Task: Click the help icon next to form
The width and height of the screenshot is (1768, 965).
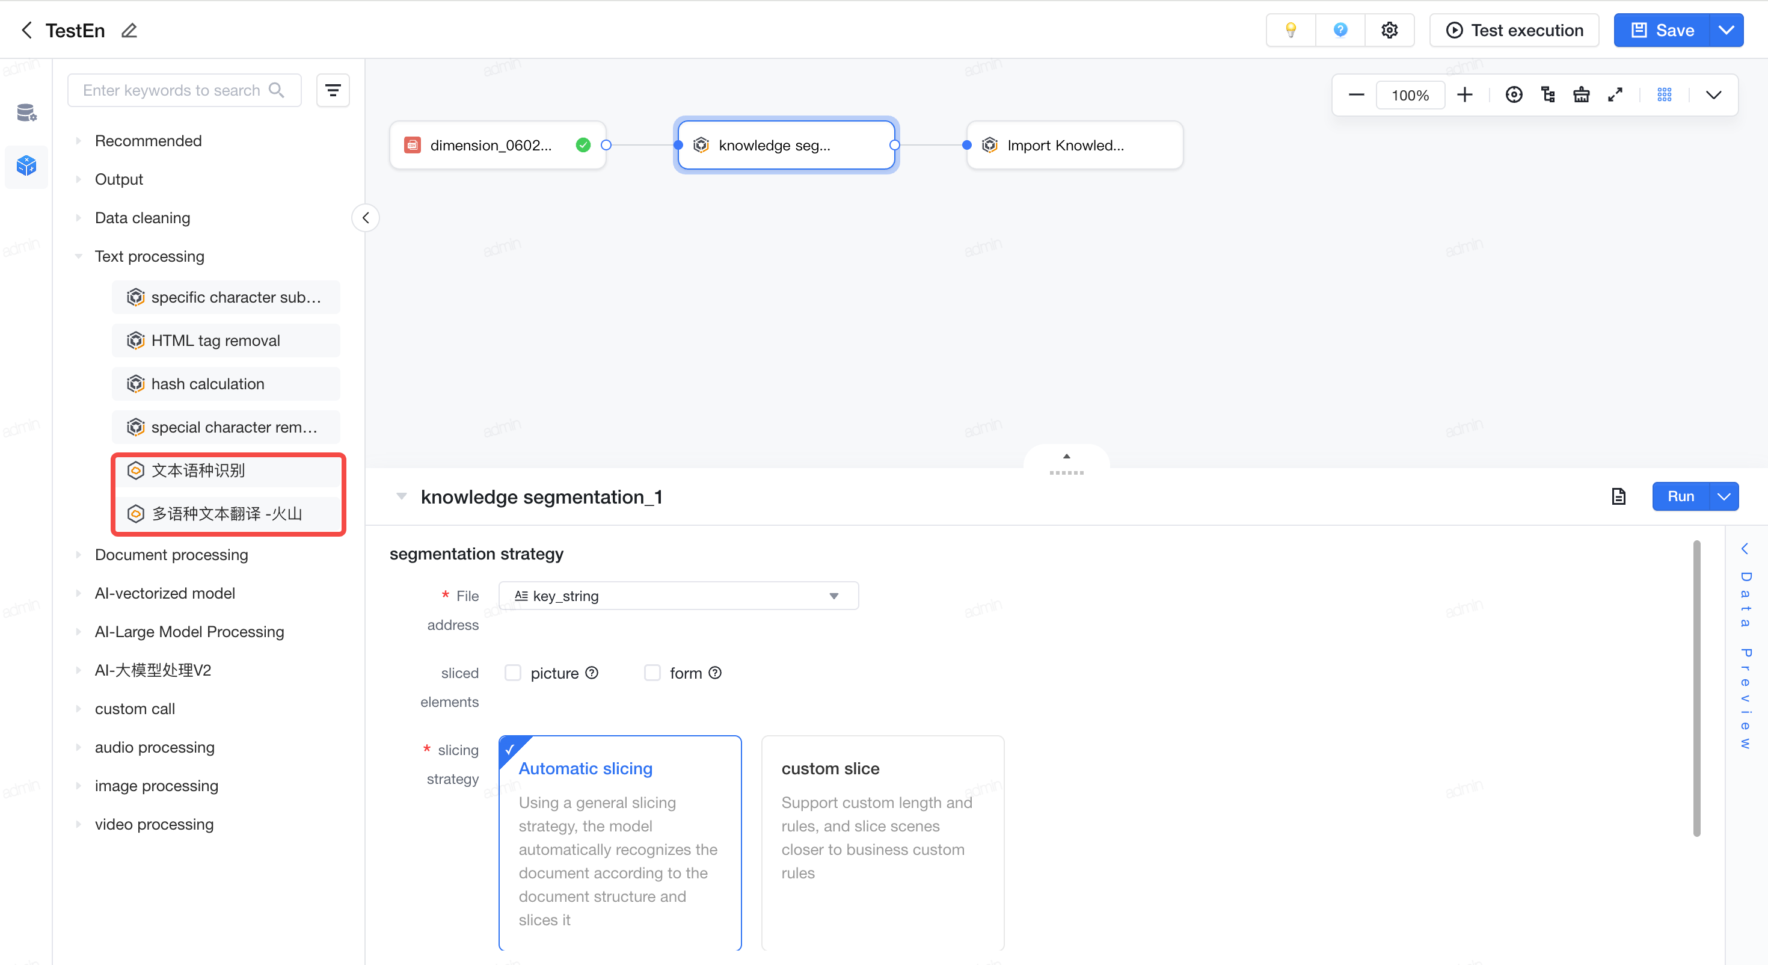Action: [714, 673]
